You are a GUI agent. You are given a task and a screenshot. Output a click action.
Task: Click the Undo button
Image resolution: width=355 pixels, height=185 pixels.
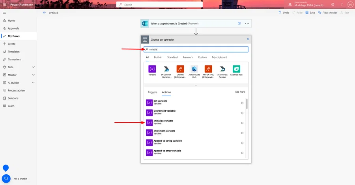point(284,13)
